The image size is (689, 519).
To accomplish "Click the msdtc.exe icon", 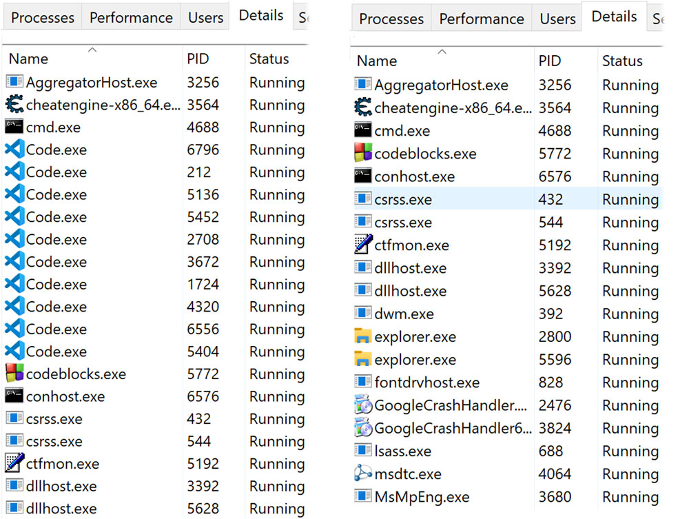I will (x=362, y=474).
